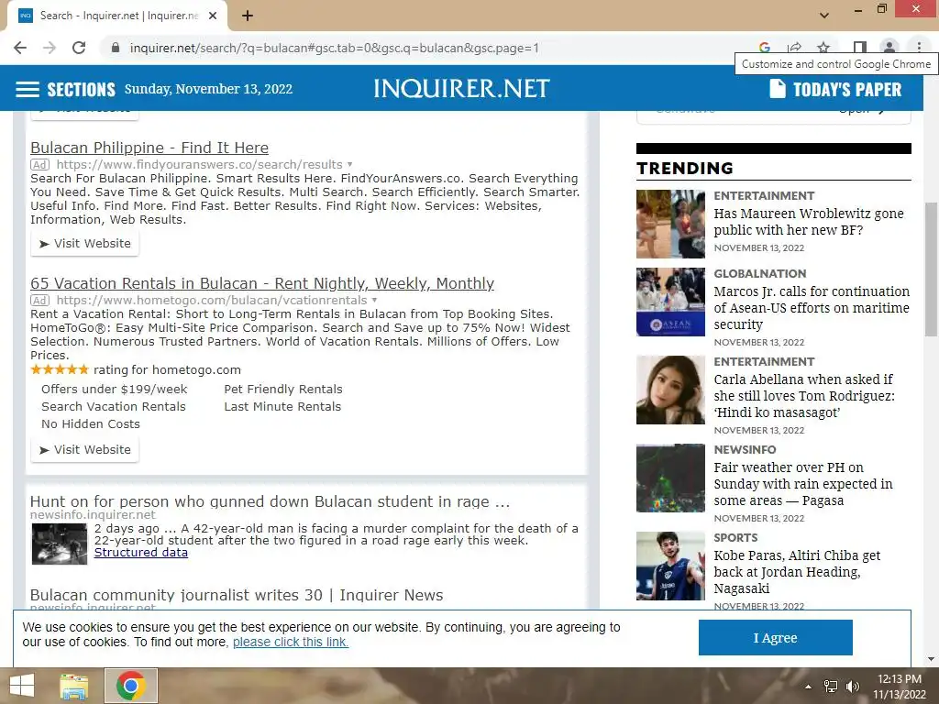This screenshot has height=704, width=939.
Task: Open Maureen Wroblewitz trending story
Action: tap(809, 222)
